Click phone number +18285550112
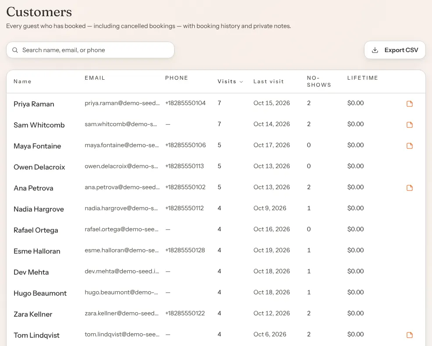The height and width of the screenshot is (346, 432). coord(185,208)
